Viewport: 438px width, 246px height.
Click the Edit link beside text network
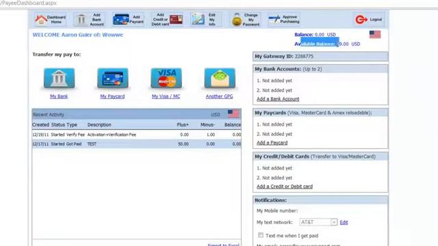click(x=344, y=222)
